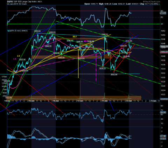Click the $SPX ticker symbol title
The height and width of the screenshot is (148, 168).
10,1
